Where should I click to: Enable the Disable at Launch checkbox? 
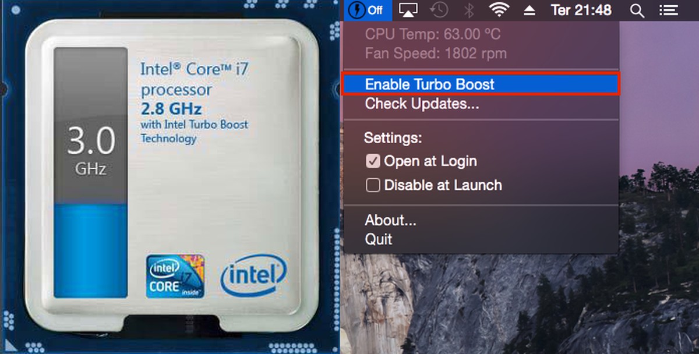pos(373,186)
